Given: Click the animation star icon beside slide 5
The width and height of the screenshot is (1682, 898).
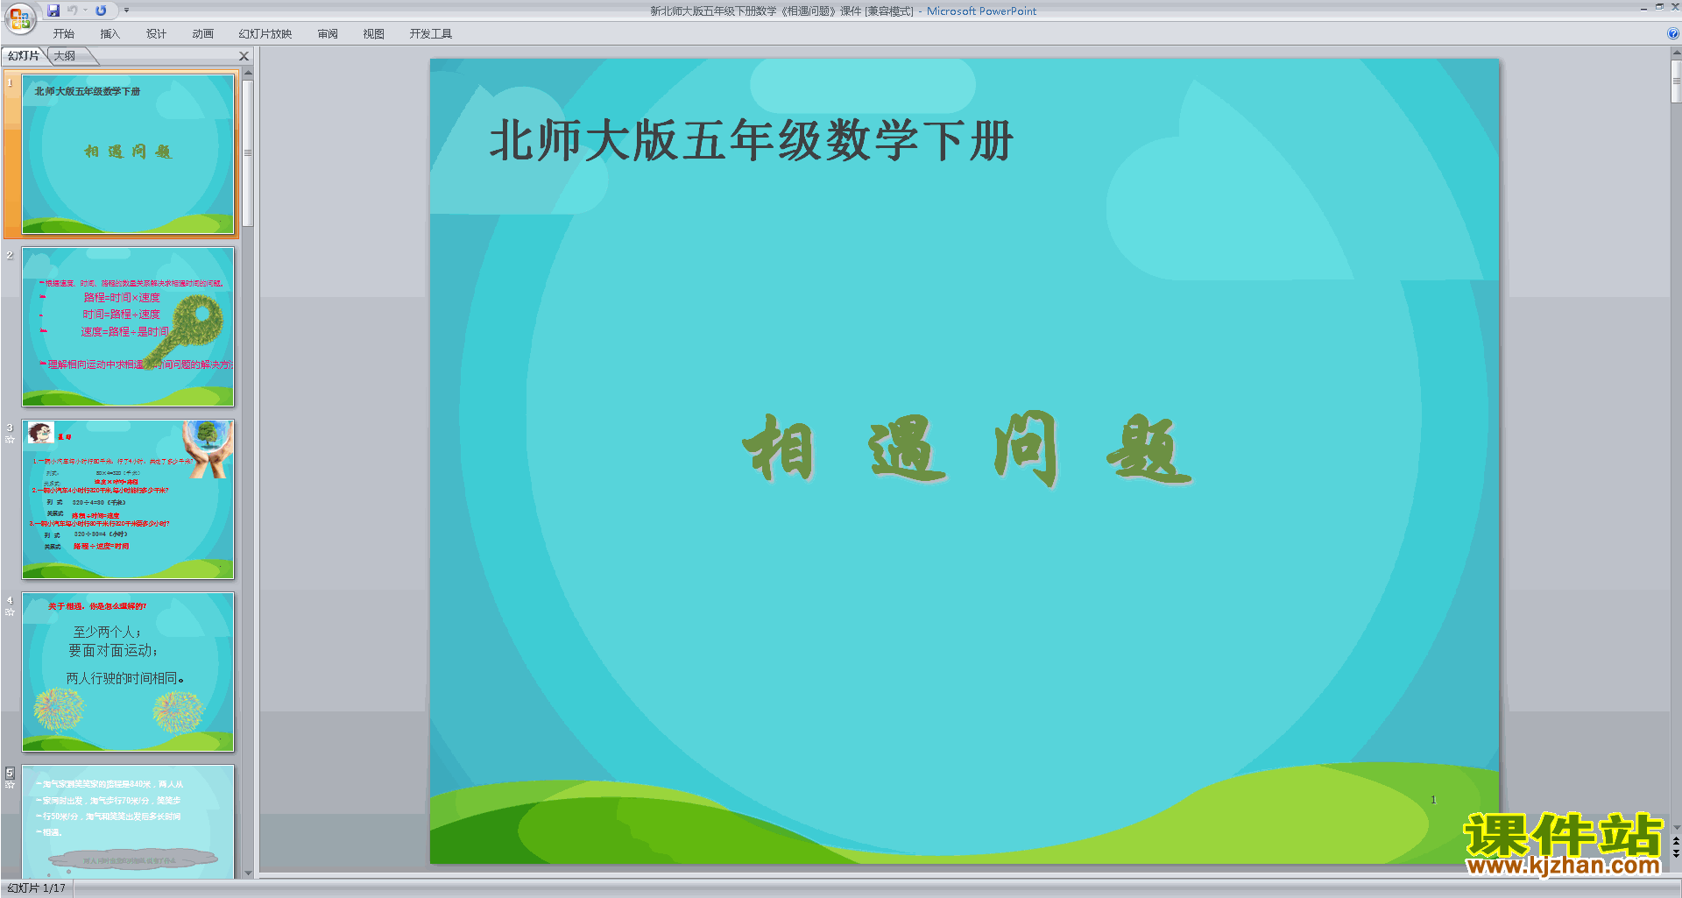Looking at the screenshot, I should [10, 785].
